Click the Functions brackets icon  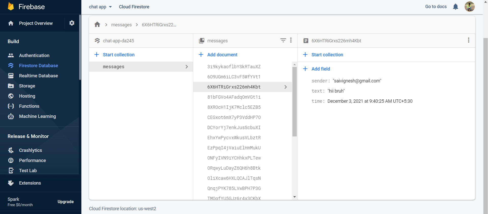pyautogui.click(x=11, y=106)
